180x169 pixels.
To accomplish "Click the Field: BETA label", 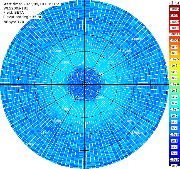I will (x=14, y=13).
